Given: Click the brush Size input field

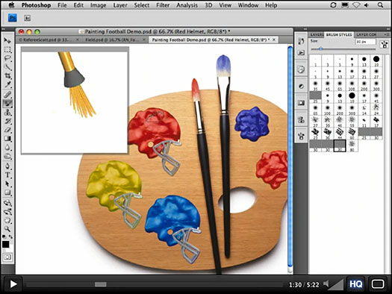Looking at the screenshot, I should click(x=366, y=42).
